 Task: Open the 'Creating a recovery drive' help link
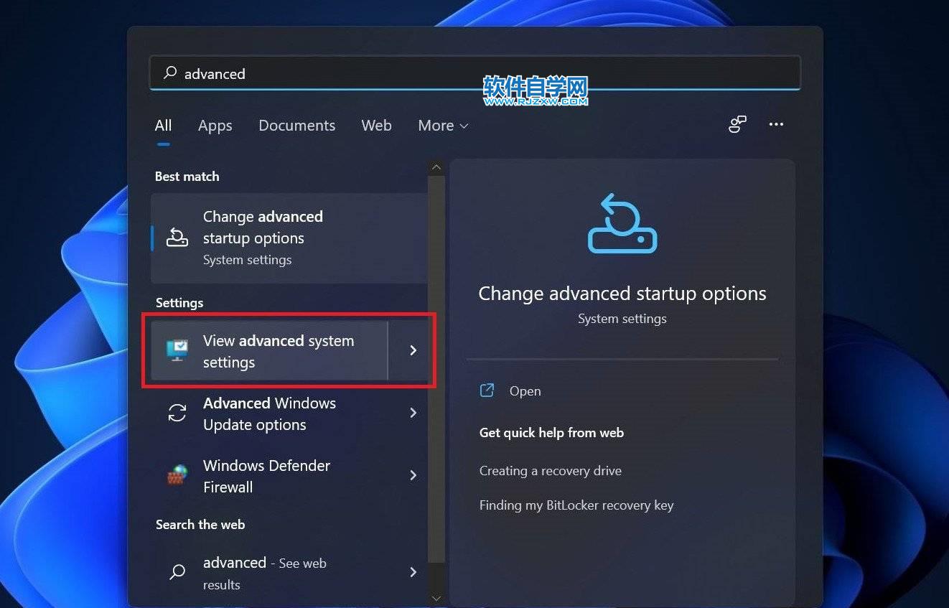551,471
